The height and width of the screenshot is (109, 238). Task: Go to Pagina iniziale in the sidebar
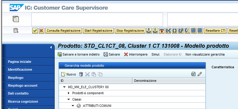click(19, 62)
